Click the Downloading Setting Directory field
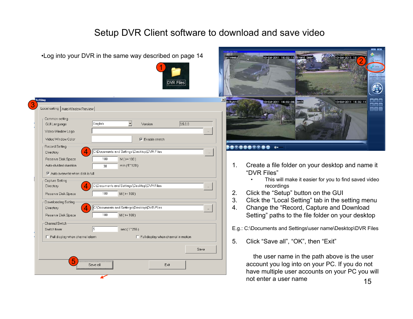This screenshot has height=319, width=413. point(148,208)
